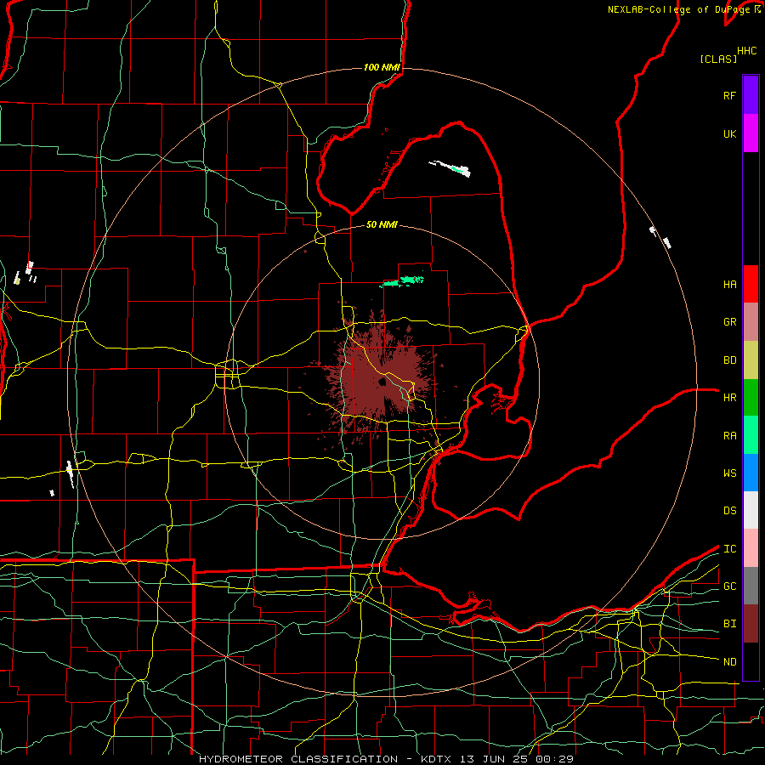Click the '00:29' timestamp text
The width and height of the screenshot is (765, 765).
click(554, 759)
